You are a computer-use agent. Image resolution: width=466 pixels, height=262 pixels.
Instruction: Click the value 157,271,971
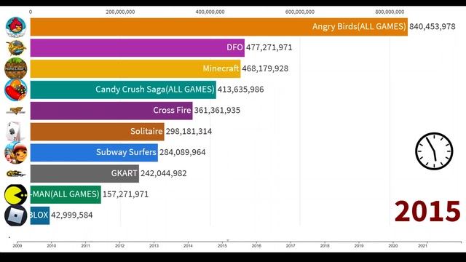tap(125, 194)
